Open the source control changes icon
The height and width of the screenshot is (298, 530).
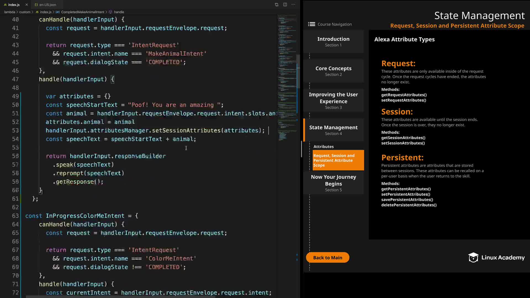277,5
